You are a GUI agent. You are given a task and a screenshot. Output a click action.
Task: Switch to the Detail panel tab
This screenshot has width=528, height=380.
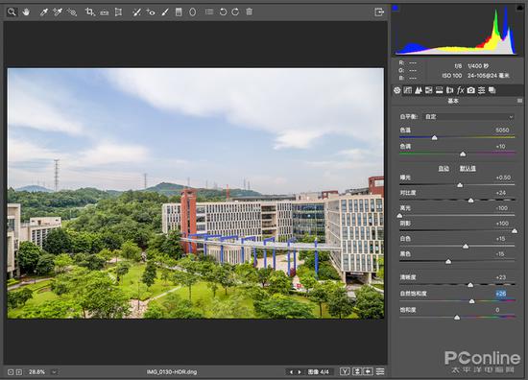tap(419, 90)
